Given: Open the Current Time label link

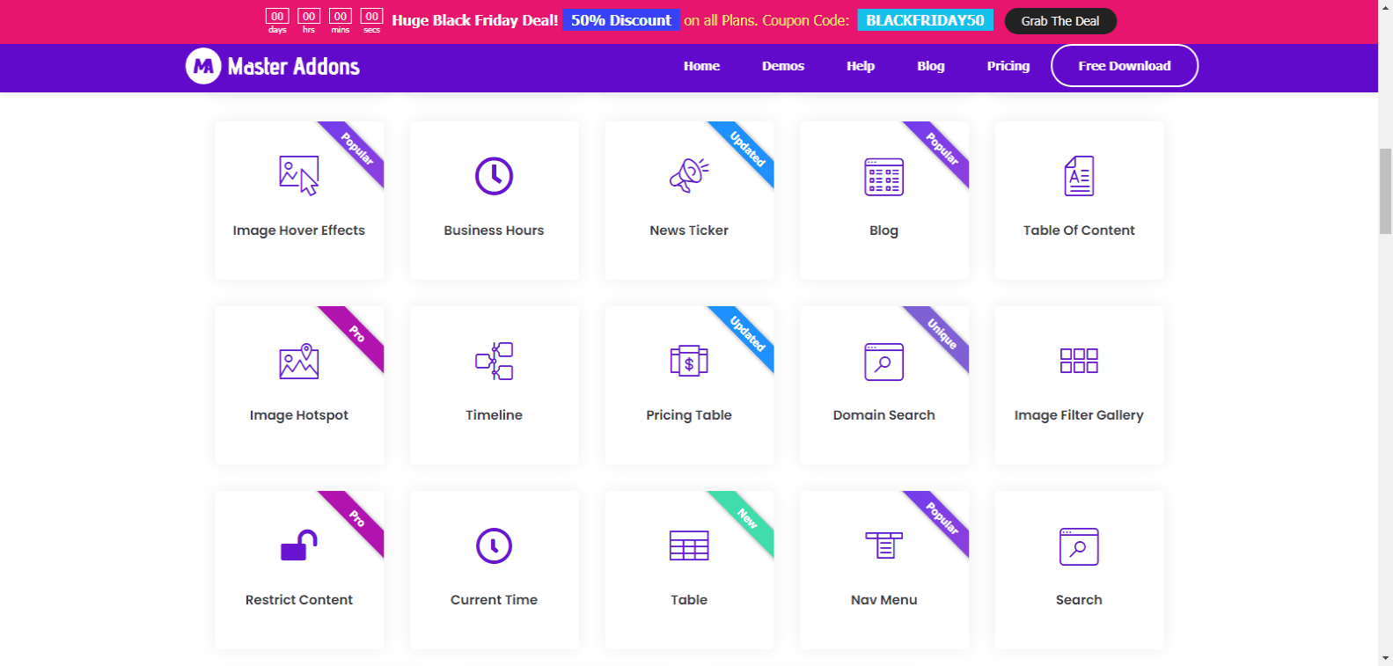Looking at the screenshot, I should click(494, 600).
